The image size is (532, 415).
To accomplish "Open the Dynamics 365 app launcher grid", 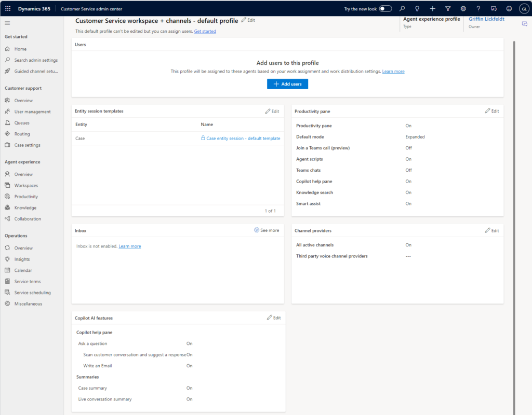I will 8,9.
